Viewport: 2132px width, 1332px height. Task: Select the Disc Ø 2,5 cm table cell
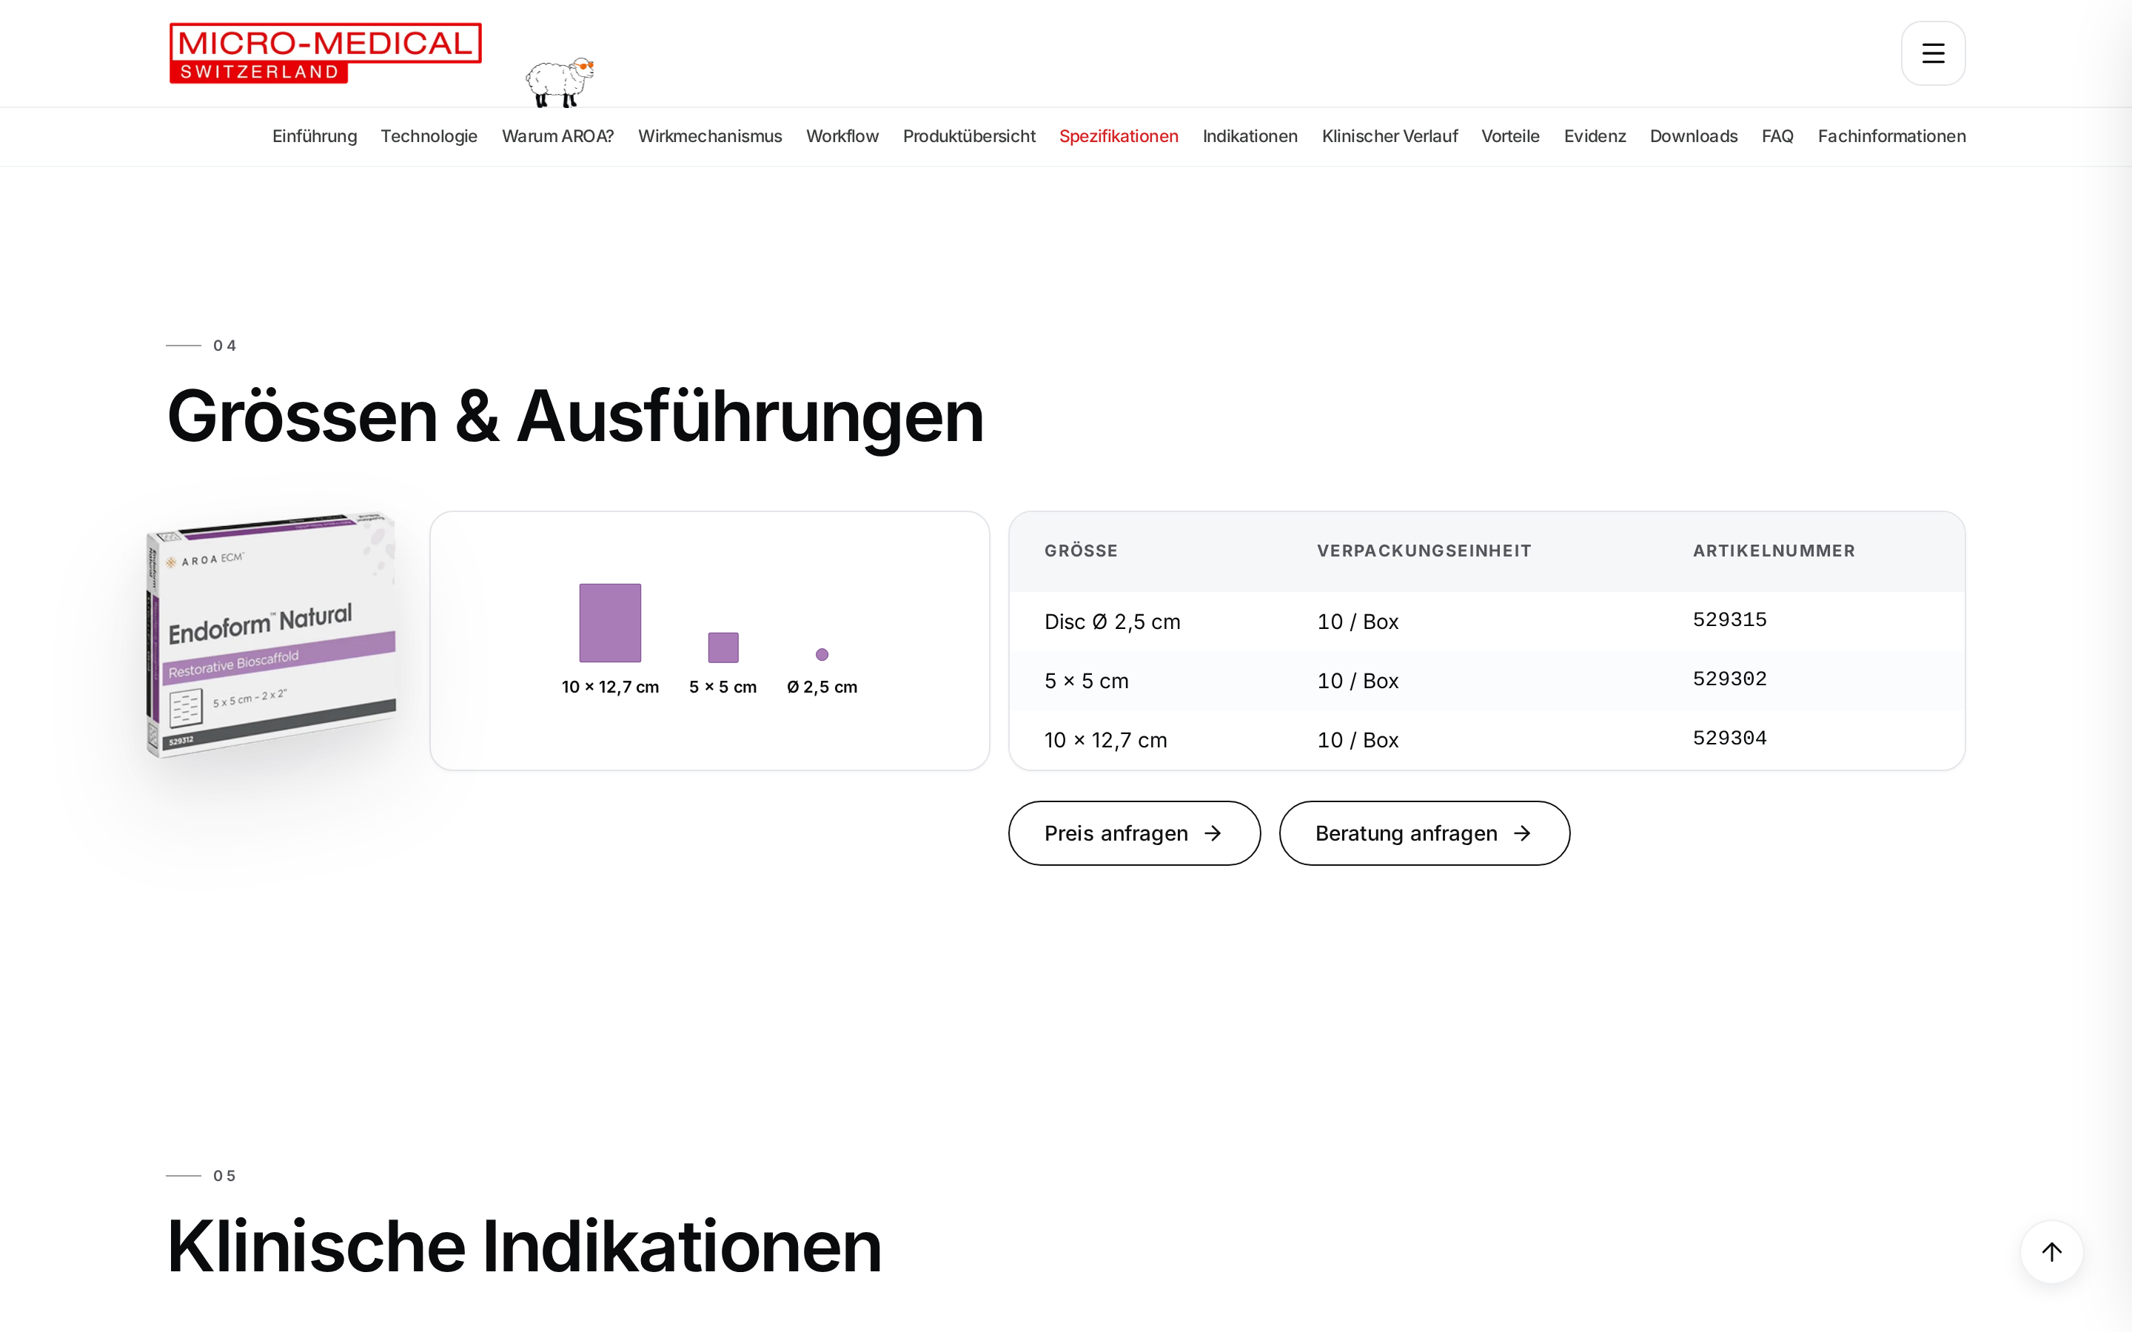(x=1112, y=622)
